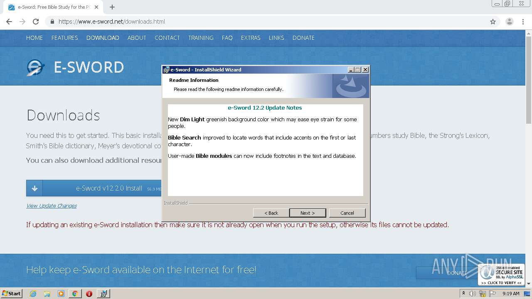Open the CONTACT menu item
The image size is (532, 299).
click(167, 38)
